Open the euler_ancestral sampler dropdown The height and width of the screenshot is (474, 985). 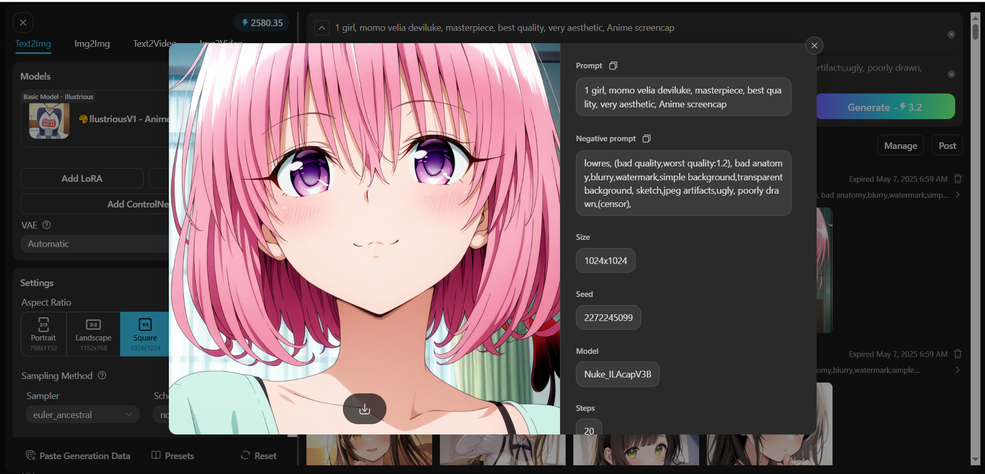pyautogui.click(x=82, y=414)
